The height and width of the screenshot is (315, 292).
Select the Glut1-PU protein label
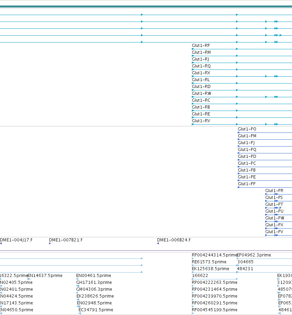(x=274, y=211)
